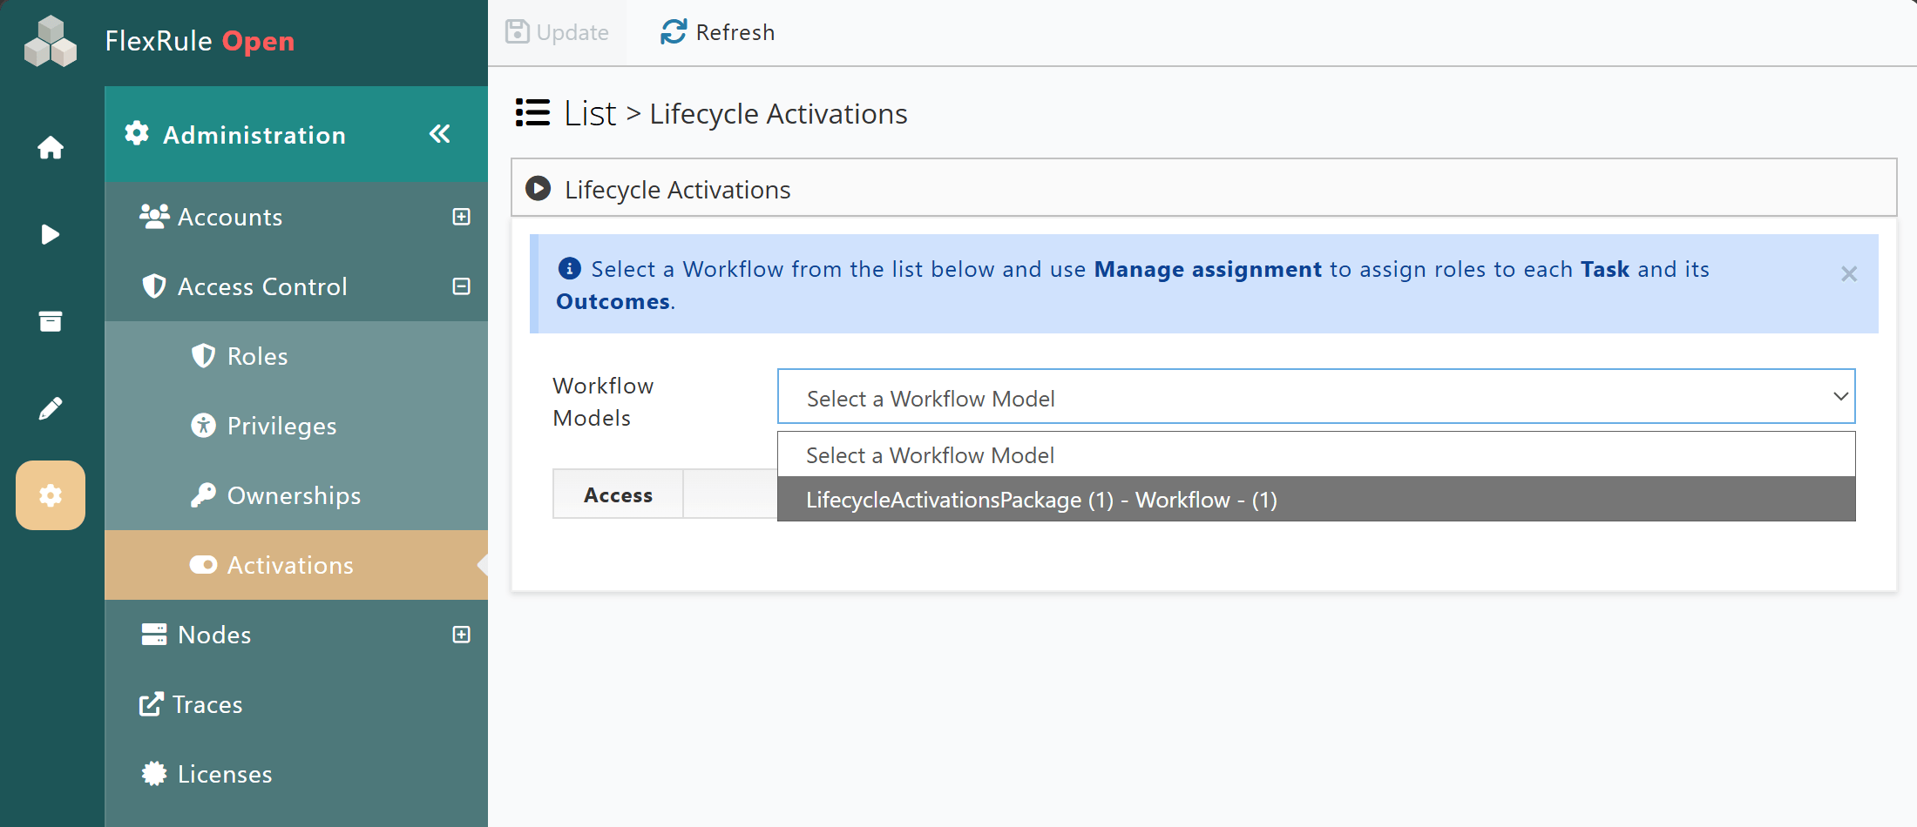This screenshot has height=827, width=1917.
Task: Open the play icon in the left rail
Action: pos(51,234)
